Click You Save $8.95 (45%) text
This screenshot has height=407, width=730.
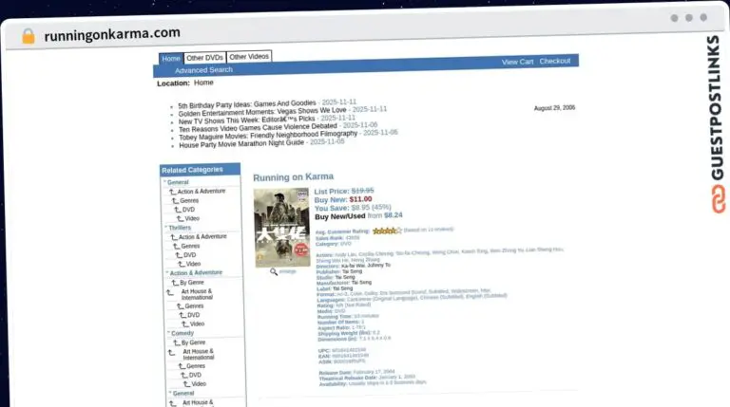tap(353, 208)
